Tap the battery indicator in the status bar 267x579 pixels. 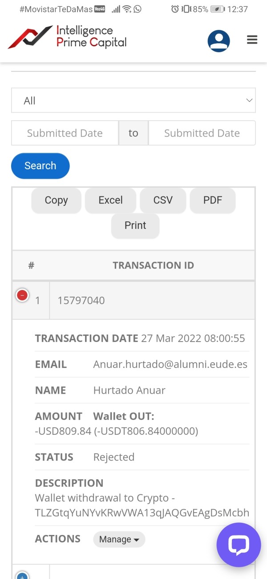tap(217, 9)
